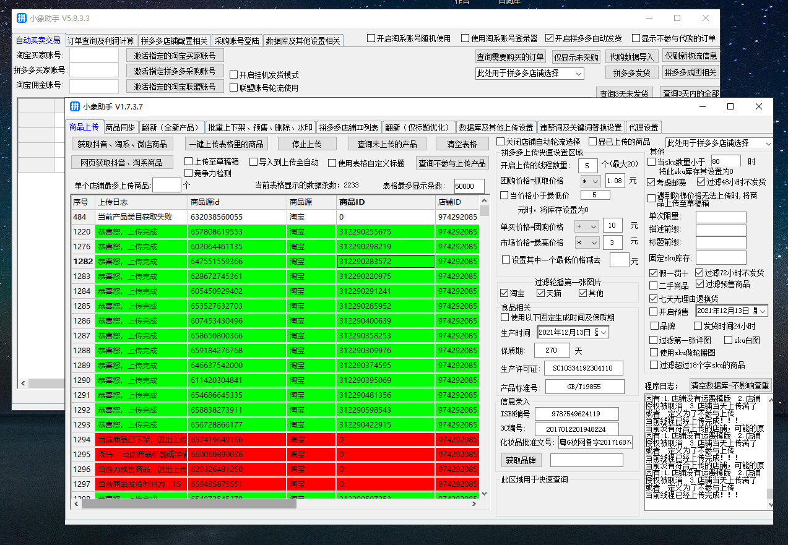Screen dimensions: 788x545
Task: Click 代购数据导入 button in back window
Action: pos(631,57)
